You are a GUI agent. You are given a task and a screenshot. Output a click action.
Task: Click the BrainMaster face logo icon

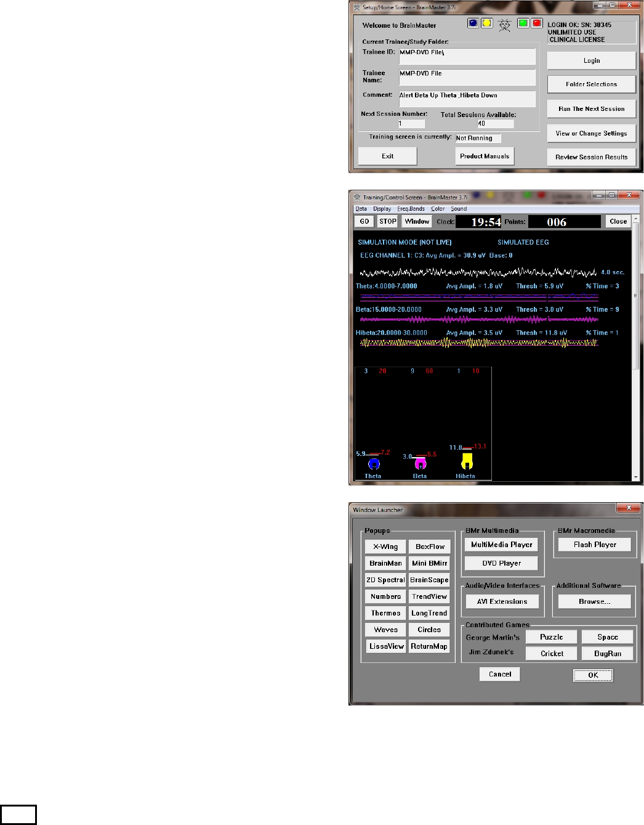pos(505,25)
